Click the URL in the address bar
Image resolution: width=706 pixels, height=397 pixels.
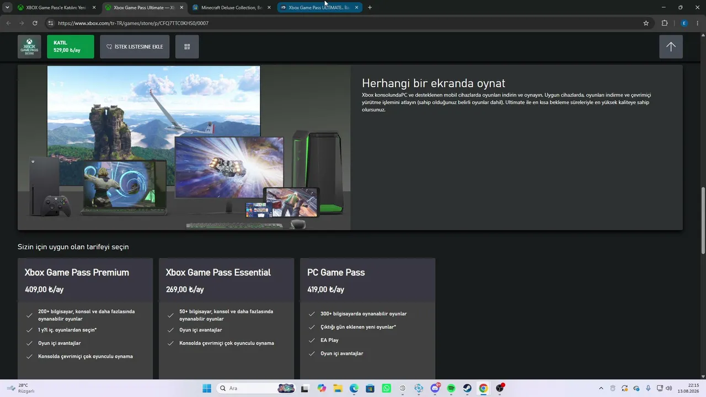coord(133,23)
